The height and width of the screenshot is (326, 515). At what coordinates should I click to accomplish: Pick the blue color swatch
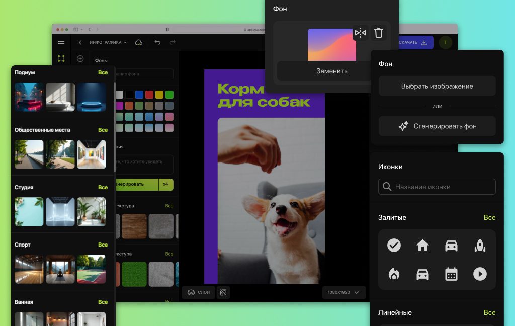[139, 95]
